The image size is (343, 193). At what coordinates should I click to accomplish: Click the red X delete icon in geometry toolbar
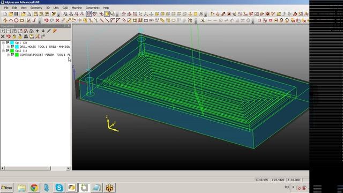point(57,20)
